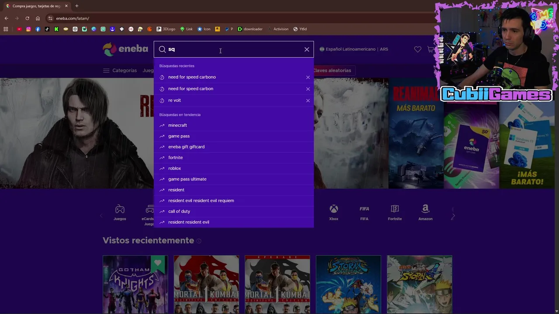Open the TikTok bookmark

[47, 29]
